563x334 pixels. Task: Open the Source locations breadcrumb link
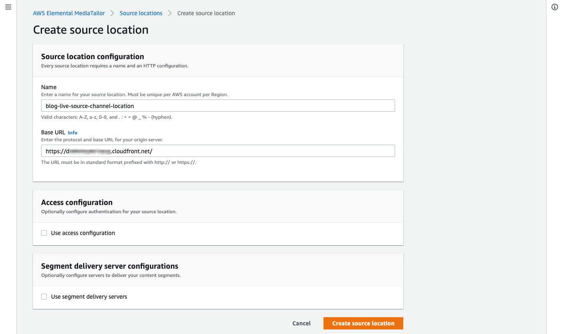[x=141, y=13]
